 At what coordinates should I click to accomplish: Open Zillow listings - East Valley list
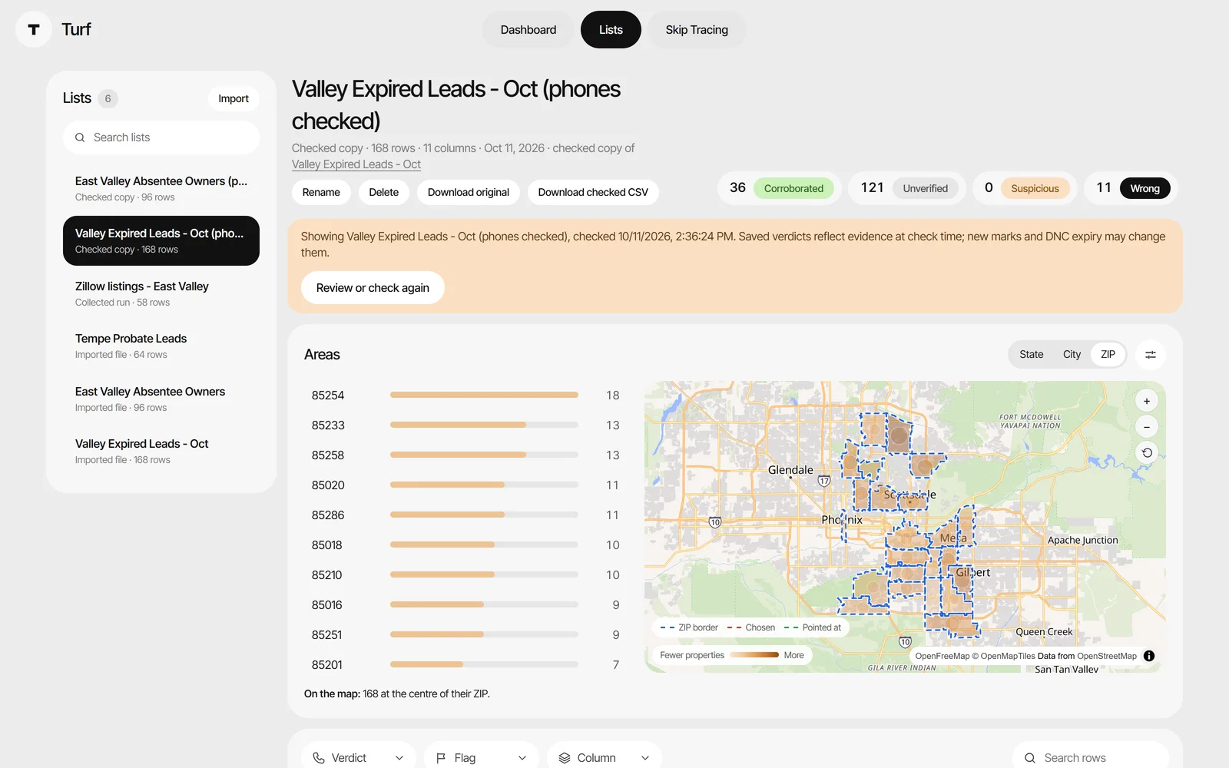161,293
